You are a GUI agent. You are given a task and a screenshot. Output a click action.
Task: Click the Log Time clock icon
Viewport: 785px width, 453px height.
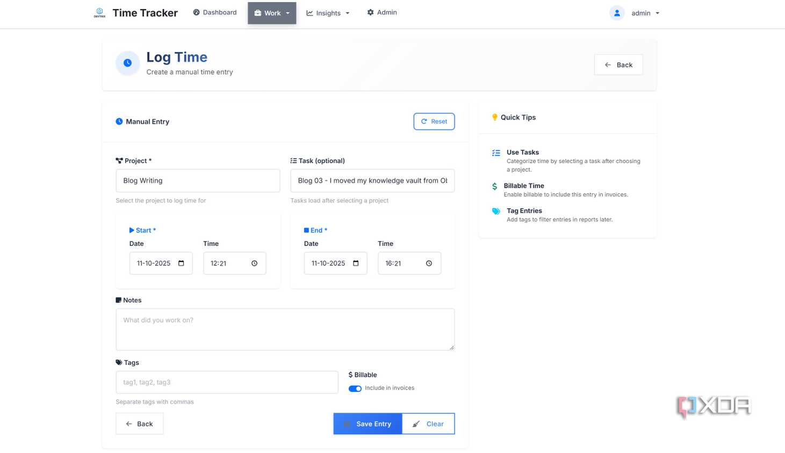(127, 63)
